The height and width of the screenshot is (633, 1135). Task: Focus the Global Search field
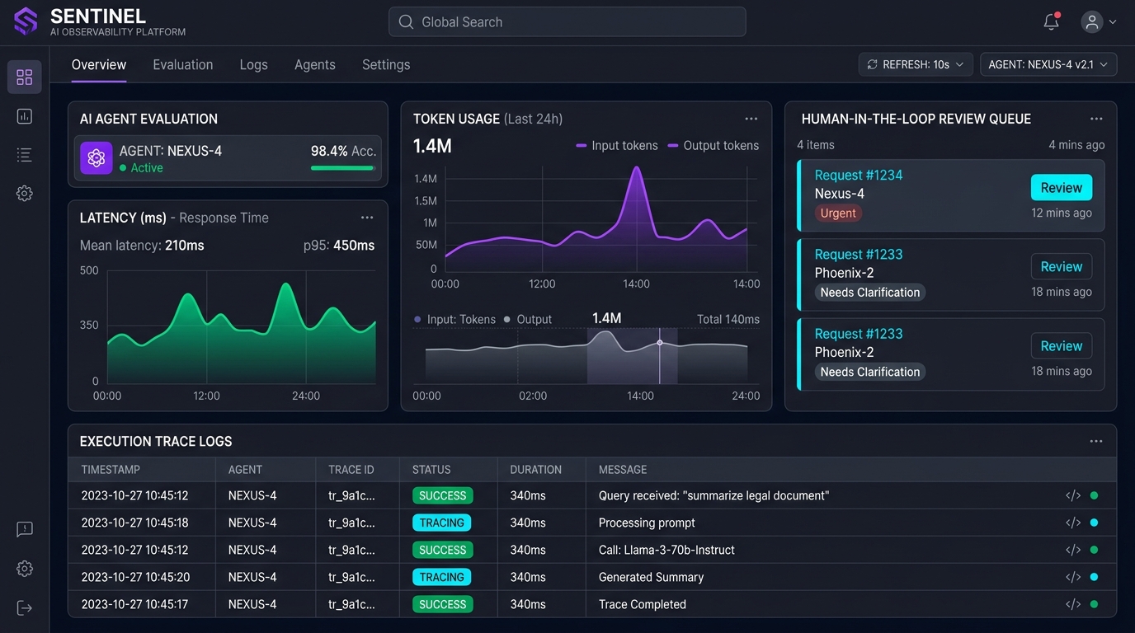567,22
